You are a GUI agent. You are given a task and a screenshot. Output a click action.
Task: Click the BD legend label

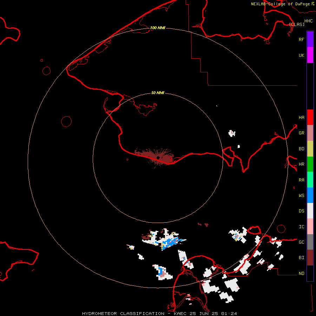coord(301,149)
